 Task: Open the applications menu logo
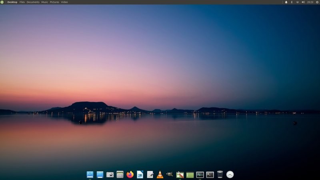pyautogui.click(x=2, y=2)
